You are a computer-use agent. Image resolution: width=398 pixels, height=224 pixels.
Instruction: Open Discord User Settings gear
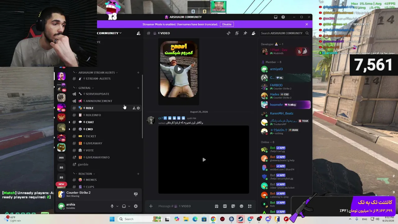(x=136, y=206)
